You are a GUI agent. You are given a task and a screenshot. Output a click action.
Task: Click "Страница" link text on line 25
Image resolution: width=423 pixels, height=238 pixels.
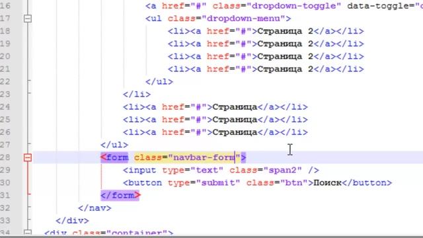[235, 120]
